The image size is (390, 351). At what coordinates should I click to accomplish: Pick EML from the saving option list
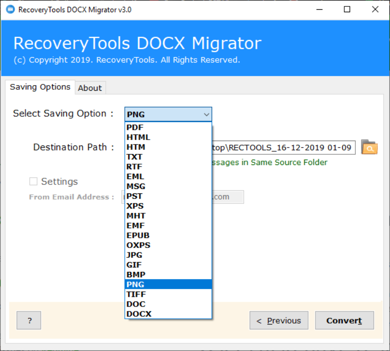coord(168,176)
